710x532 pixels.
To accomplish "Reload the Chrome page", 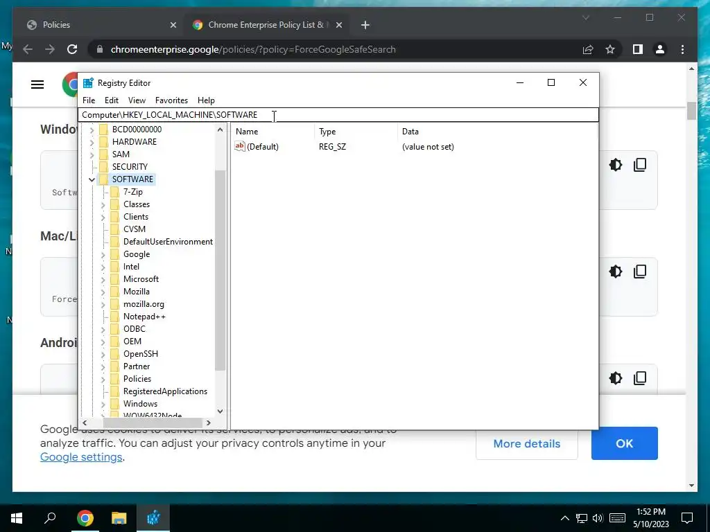I will pyautogui.click(x=72, y=49).
